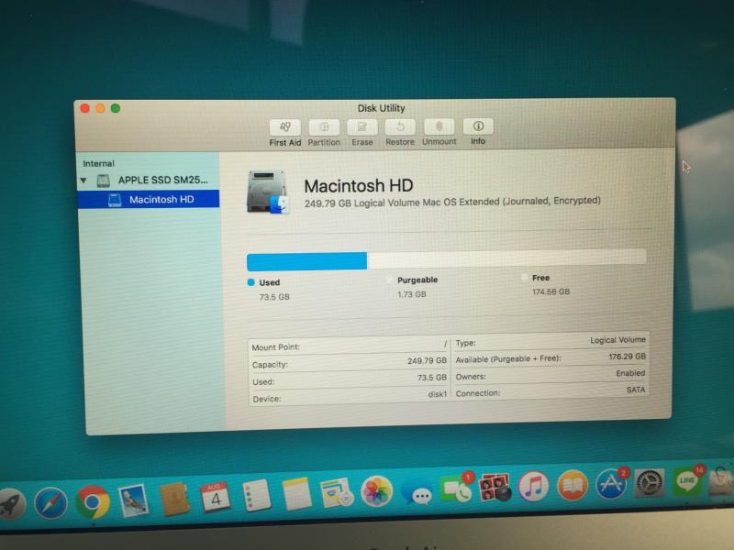Viewport: 734px width, 550px height.
Task: Open Notes from the Dock
Action: point(296,493)
